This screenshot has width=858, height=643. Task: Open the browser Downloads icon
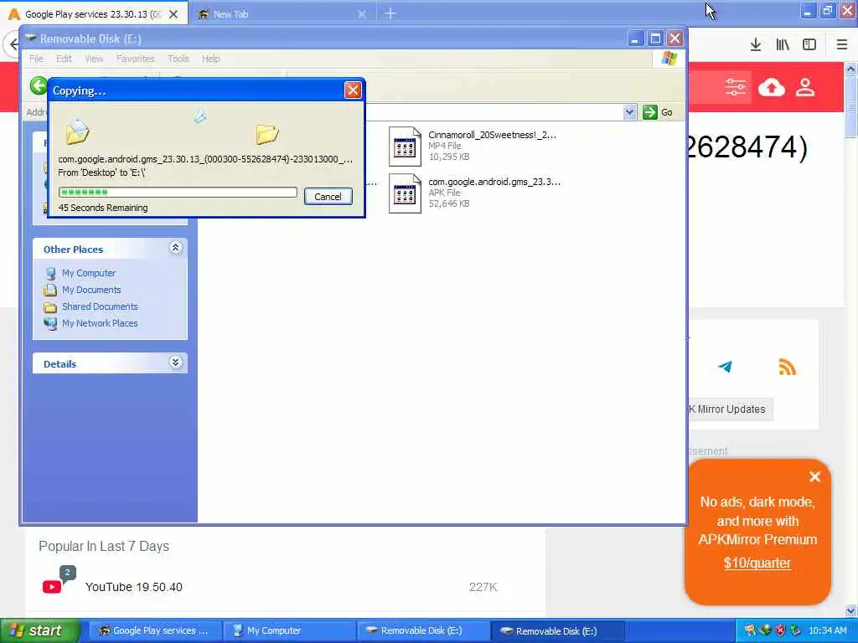pos(755,45)
